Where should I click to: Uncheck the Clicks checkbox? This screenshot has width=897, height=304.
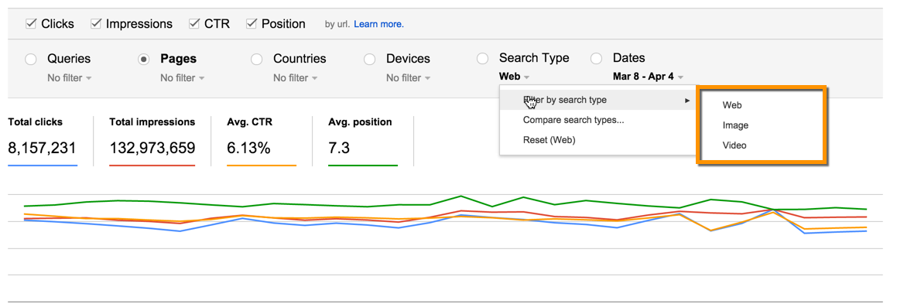32,24
